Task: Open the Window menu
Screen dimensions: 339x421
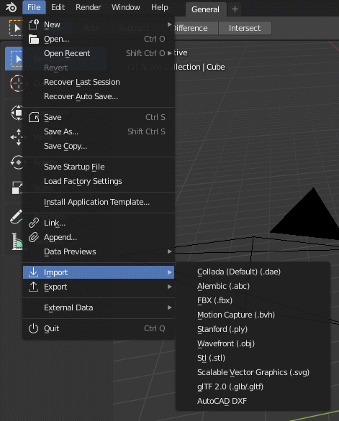Action: [x=126, y=7]
